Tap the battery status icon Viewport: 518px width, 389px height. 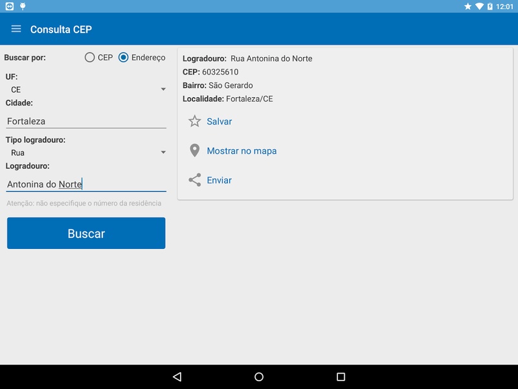coord(490,6)
